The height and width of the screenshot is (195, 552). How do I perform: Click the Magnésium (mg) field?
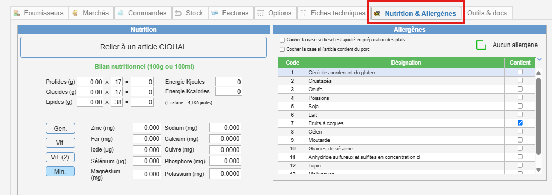click(x=147, y=174)
